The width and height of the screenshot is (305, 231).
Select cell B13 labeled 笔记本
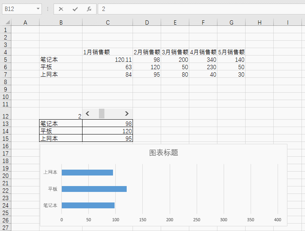pos(61,123)
